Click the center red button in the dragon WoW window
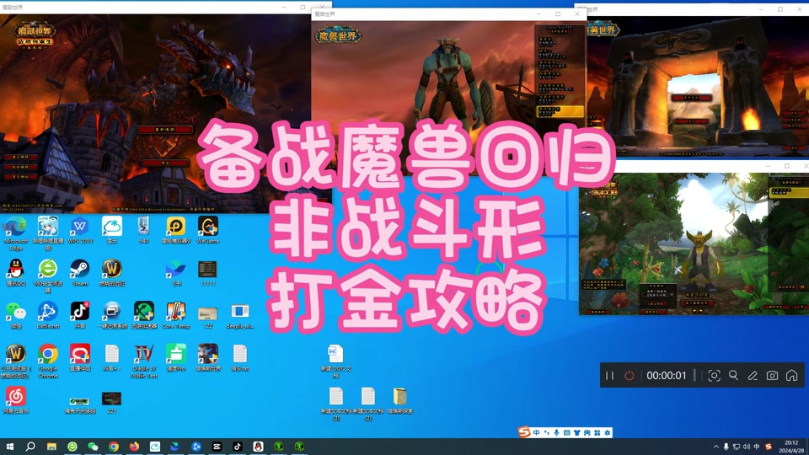Screen dimensions: 809x455 [x=165, y=130]
